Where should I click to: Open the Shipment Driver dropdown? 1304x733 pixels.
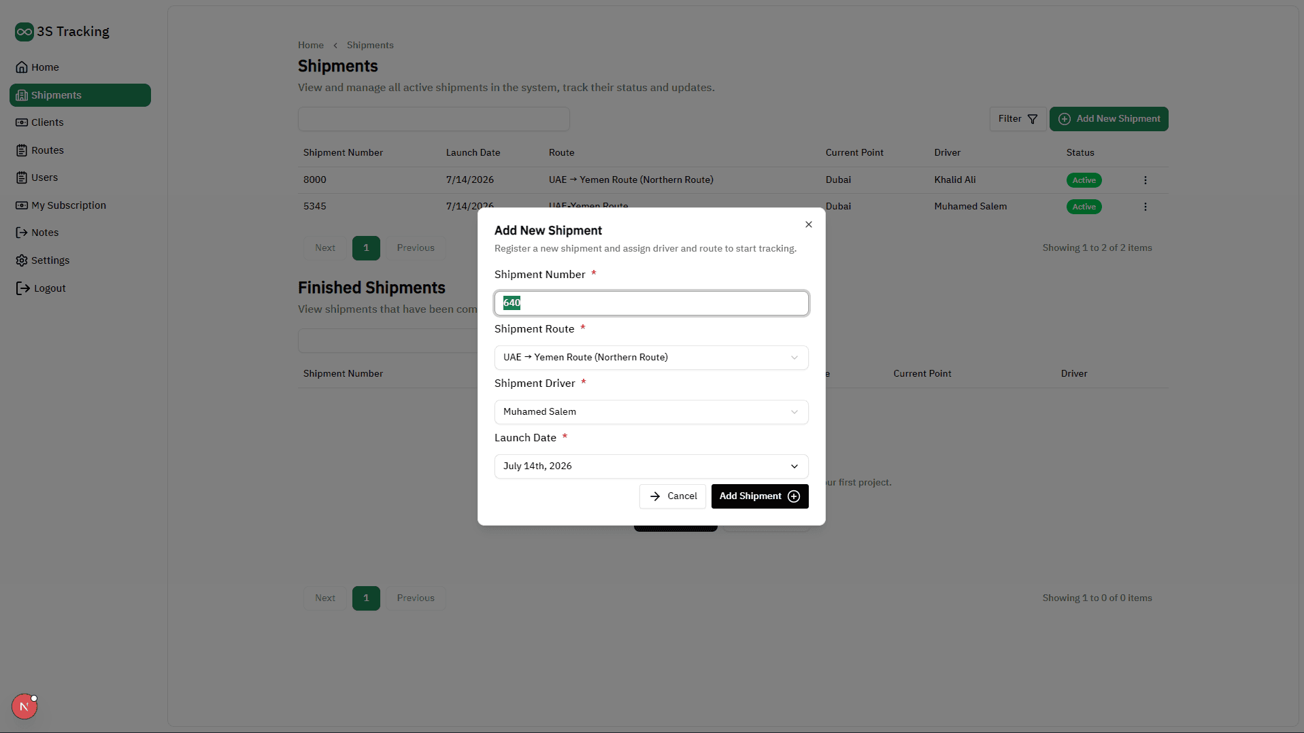point(651,412)
